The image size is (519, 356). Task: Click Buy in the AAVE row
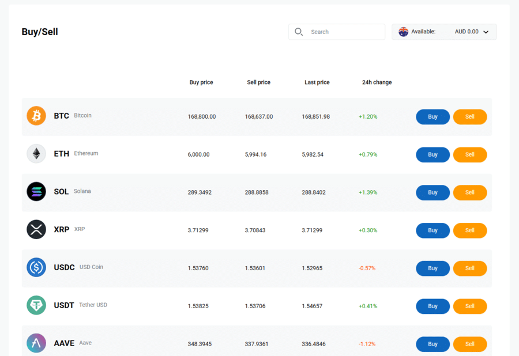pos(432,344)
